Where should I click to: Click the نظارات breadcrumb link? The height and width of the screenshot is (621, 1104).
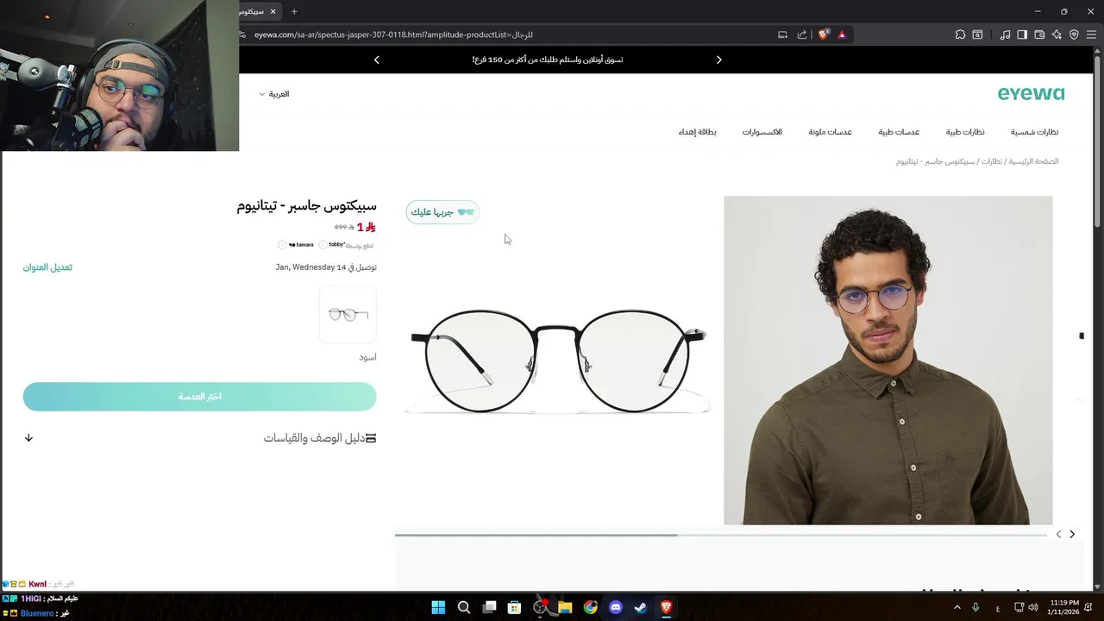point(992,161)
